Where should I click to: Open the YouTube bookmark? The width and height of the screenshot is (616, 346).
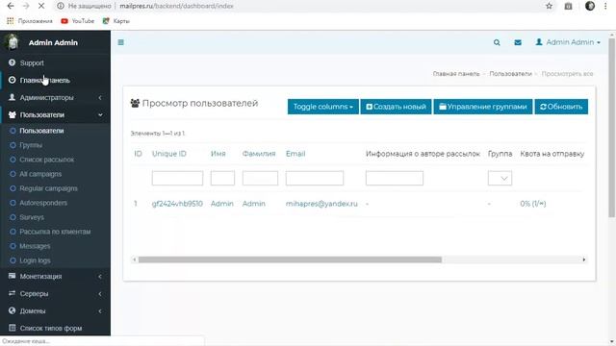[78, 21]
